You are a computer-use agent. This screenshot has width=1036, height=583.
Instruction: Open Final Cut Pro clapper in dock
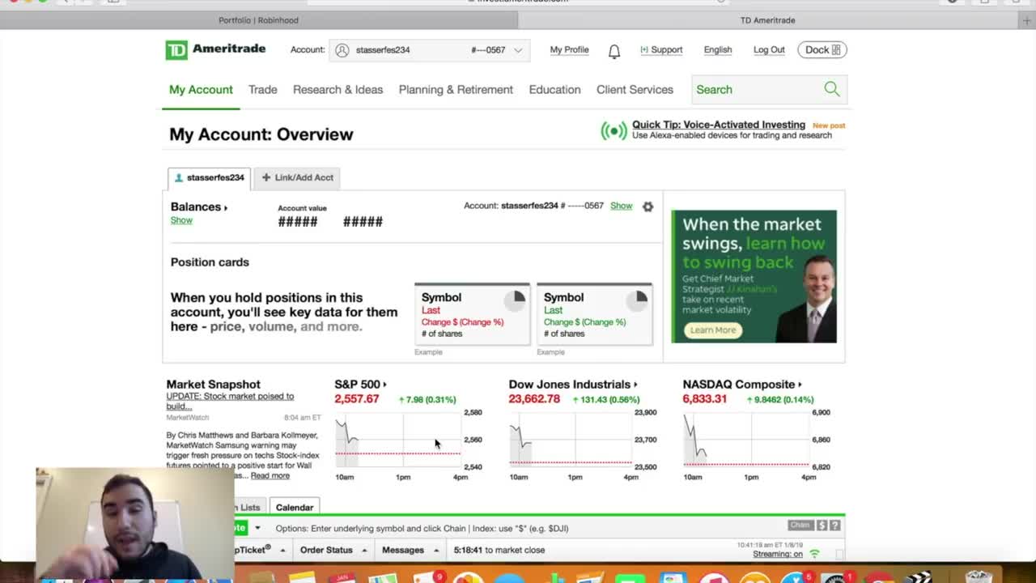(x=919, y=577)
